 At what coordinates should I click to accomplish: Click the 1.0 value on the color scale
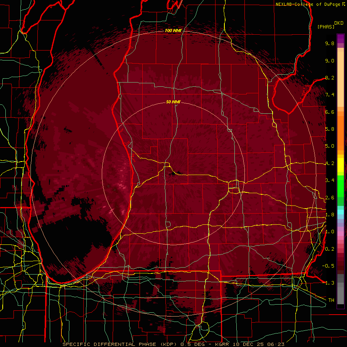(x=330, y=232)
